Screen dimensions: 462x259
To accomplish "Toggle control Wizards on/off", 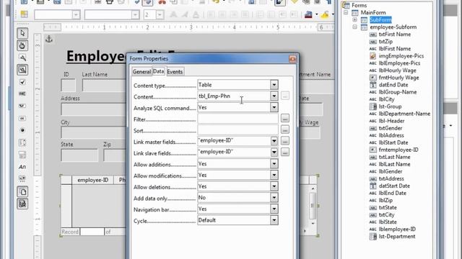I will (22, 204).
